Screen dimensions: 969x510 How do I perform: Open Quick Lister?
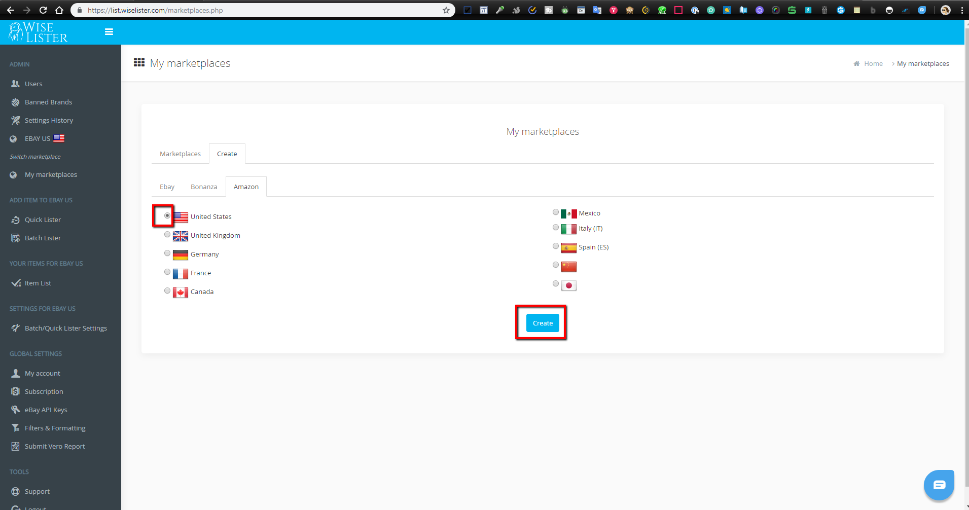pyautogui.click(x=43, y=220)
